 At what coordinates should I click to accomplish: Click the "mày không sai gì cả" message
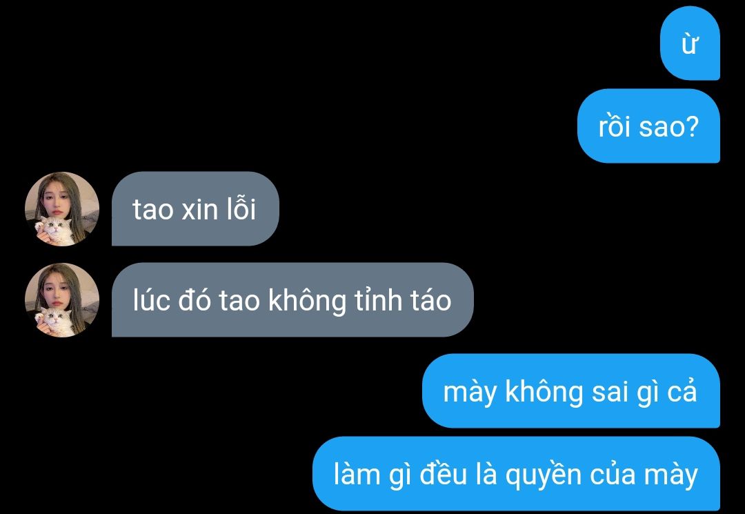click(x=571, y=391)
